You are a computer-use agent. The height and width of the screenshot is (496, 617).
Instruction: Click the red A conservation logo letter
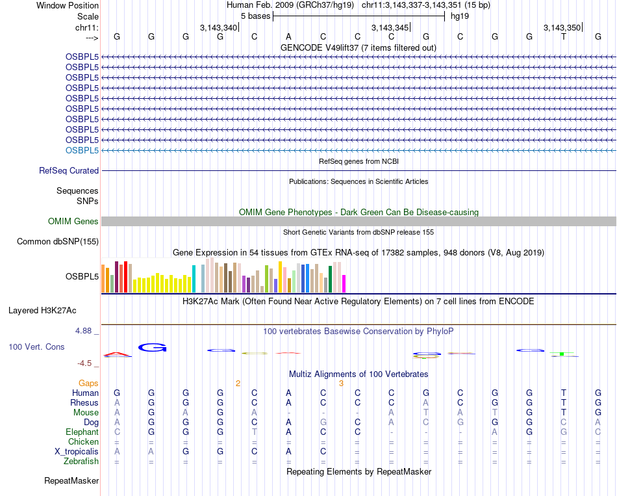[118, 354]
